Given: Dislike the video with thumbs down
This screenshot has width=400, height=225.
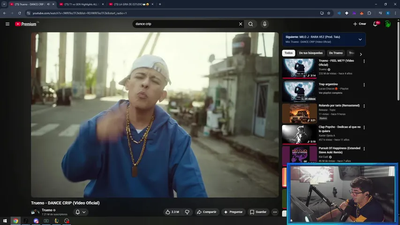Looking at the screenshot, I should click(x=187, y=212).
